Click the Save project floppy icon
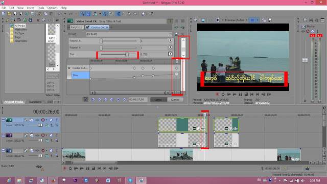The width and height of the screenshot is (327, 184). coord(15,14)
